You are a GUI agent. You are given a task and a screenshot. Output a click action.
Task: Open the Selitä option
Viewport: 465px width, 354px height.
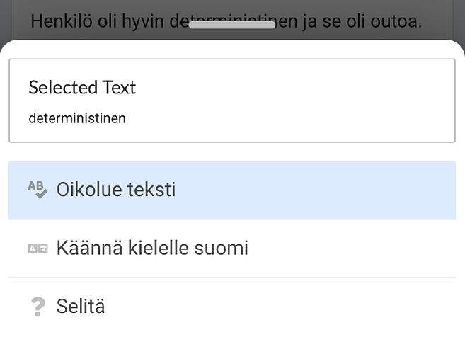click(81, 307)
